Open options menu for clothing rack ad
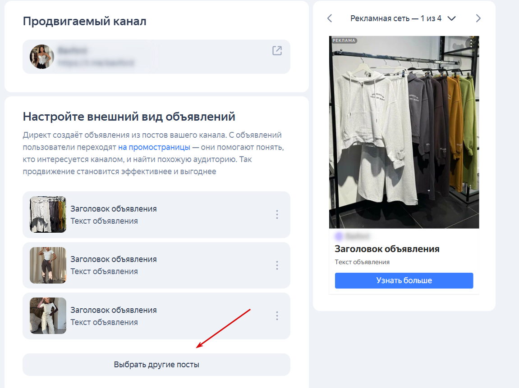This screenshot has height=388, width=519. point(277,215)
